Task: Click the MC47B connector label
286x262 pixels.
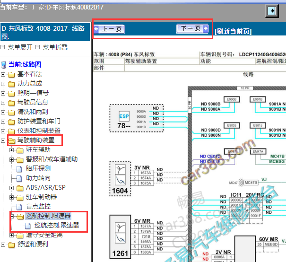Action: [251, 183]
